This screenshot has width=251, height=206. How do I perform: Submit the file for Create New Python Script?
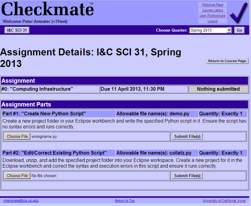187,136
